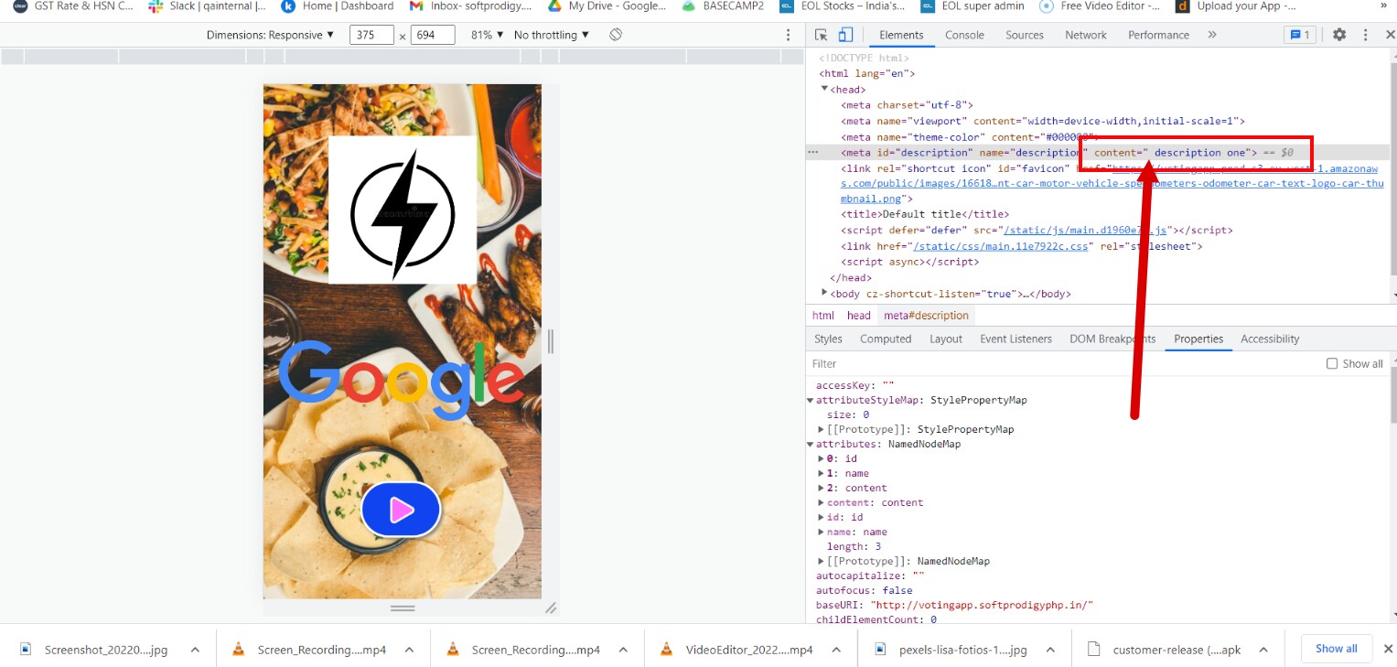This screenshot has height=667, width=1397.
Task: Click the viewport width field showing 375
Action: pos(371,35)
